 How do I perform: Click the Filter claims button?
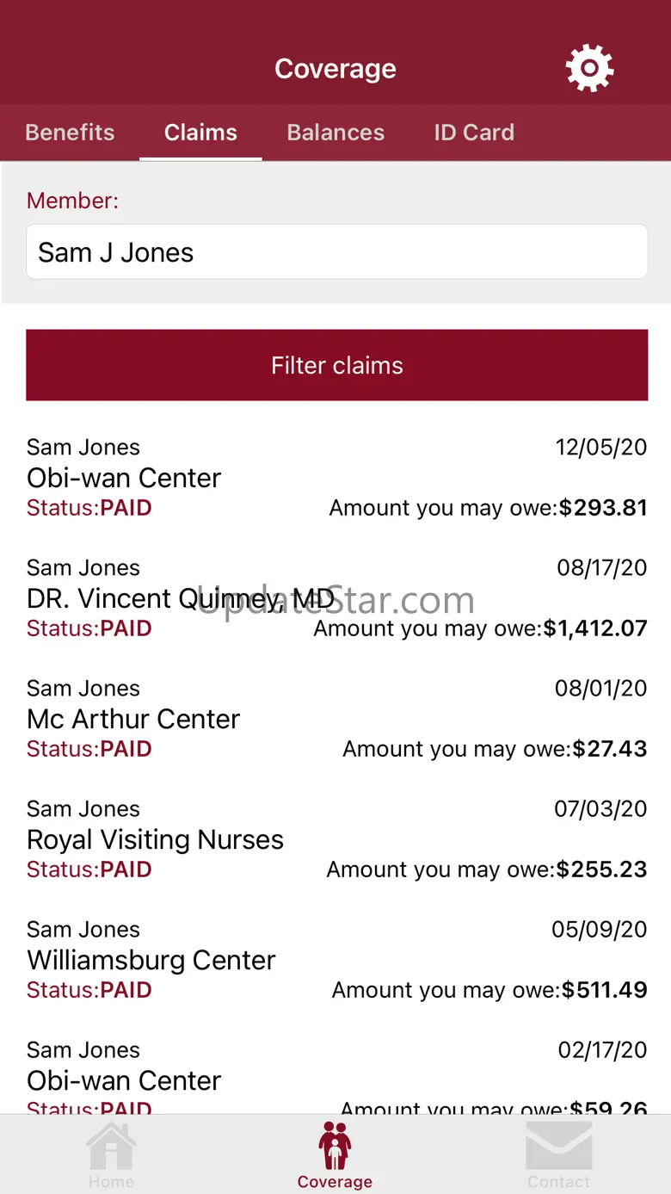click(x=336, y=365)
